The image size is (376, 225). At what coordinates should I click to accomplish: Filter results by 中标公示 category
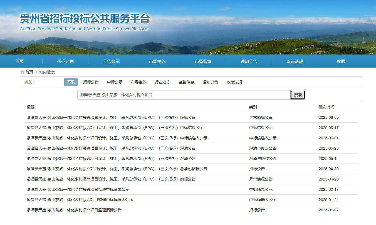(x=115, y=82)
